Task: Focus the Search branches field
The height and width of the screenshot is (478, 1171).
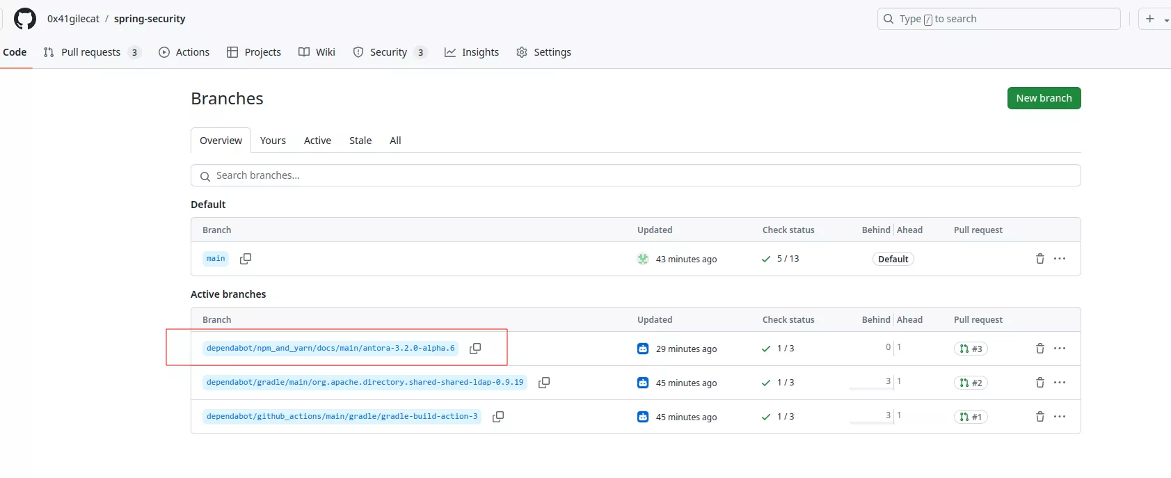Action: [x=635, y=175]
